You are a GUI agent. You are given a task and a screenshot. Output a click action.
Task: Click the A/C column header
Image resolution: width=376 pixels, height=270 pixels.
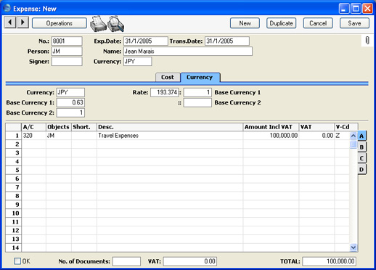[x=33, y=127]
